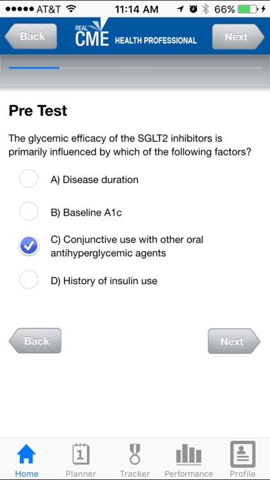Viewport: 270px width, 480px height.
Task: Tap the top header Back button
Action: (x=31, y=36)
